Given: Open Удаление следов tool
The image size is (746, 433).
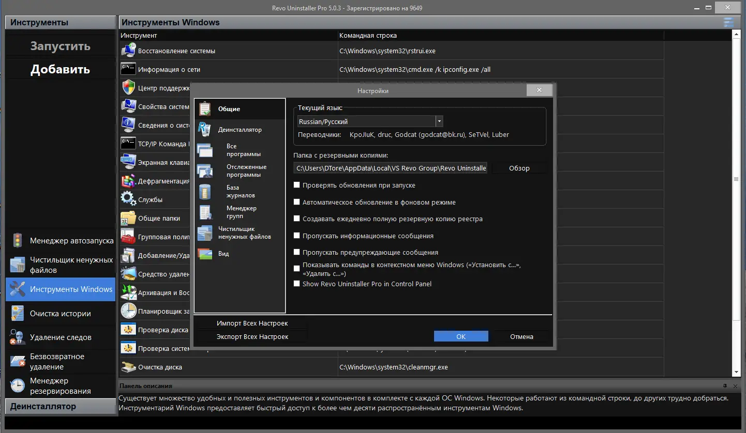Looking at the screenshot, I should coord(61,337).
